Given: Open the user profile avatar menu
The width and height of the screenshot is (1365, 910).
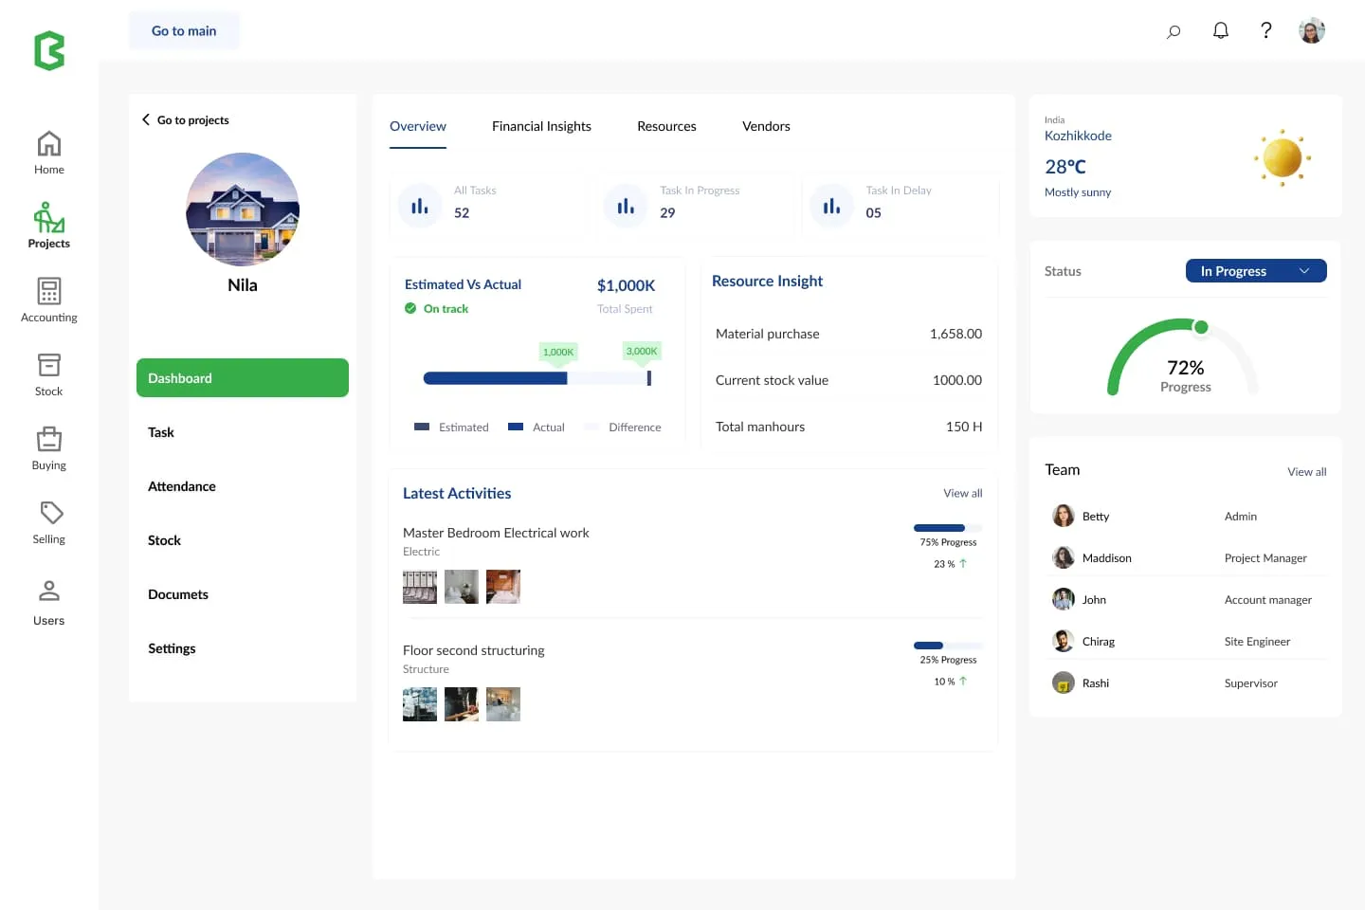Looking at the screenshot, I should [1311, 31].
